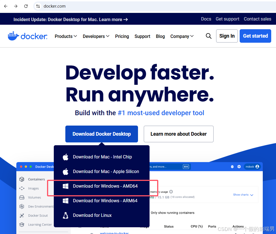Viewport: 276px width, 234px height.
Task: Select Images in Docker Desktop sidebar
Action: point(34,188)
